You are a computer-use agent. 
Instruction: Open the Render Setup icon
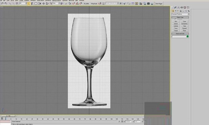coord(145,4)
